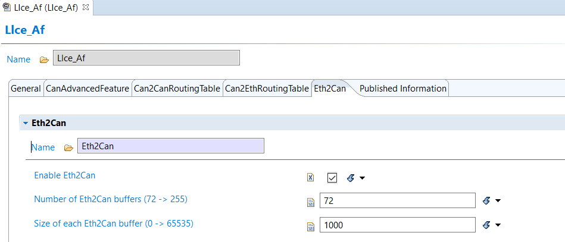Open dropdown arrow for Number of Eth2Can buffers
565x242 pixels.
click(498, 202)
